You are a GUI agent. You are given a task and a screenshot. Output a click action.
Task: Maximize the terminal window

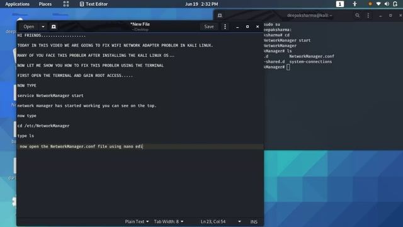tap(390, 15)
